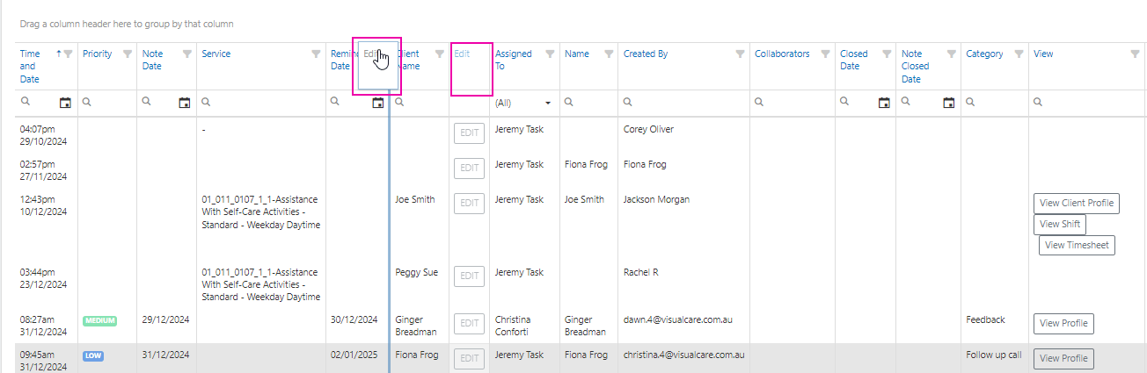This screenshot has height=373, width=1147.
Task: Focus the Name column search field
Action: pos(588,103)
